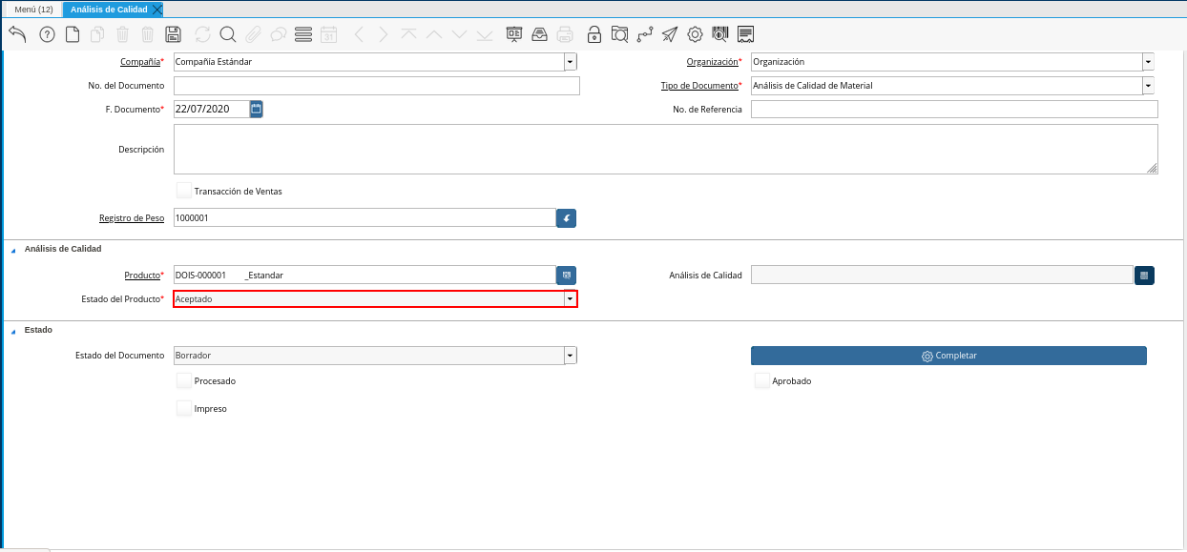This screenshot has width=1187, height=552.
Task: Click the padlock lock record icon
Action: point(594,34)
